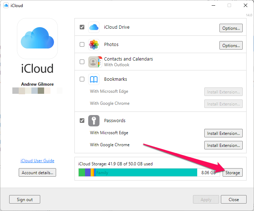Click the 'iCloud Drive' label
254x211 pixels.
click(x=117, y=27)
